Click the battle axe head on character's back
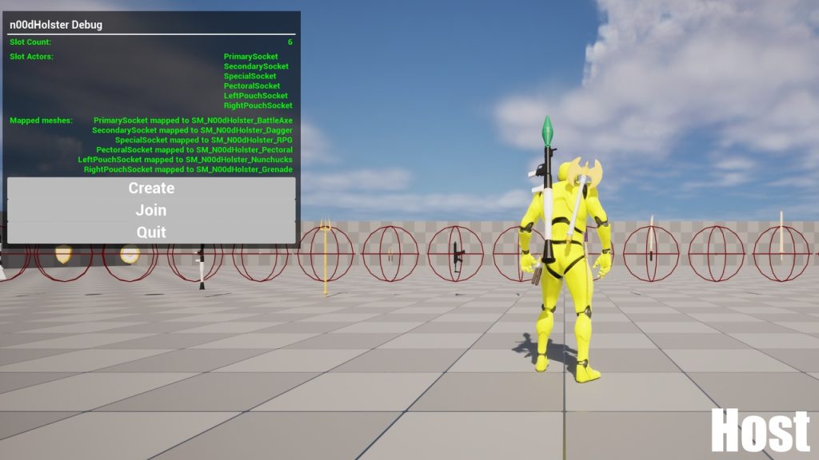Image resolution: width=819 pixels, height=460 pixels. [x=585, y=171]
